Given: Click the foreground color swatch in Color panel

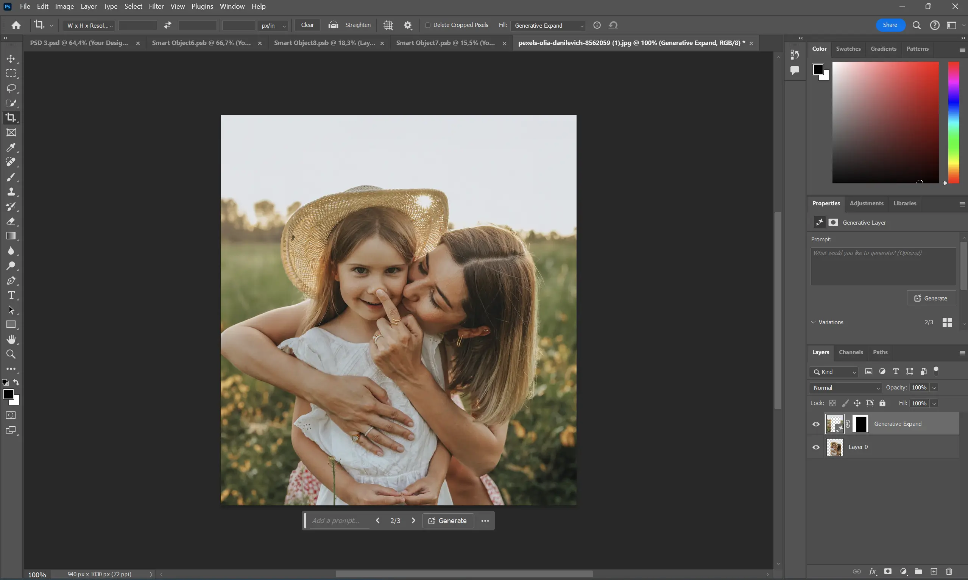Looking at the screenshot, I should point(818,70).
